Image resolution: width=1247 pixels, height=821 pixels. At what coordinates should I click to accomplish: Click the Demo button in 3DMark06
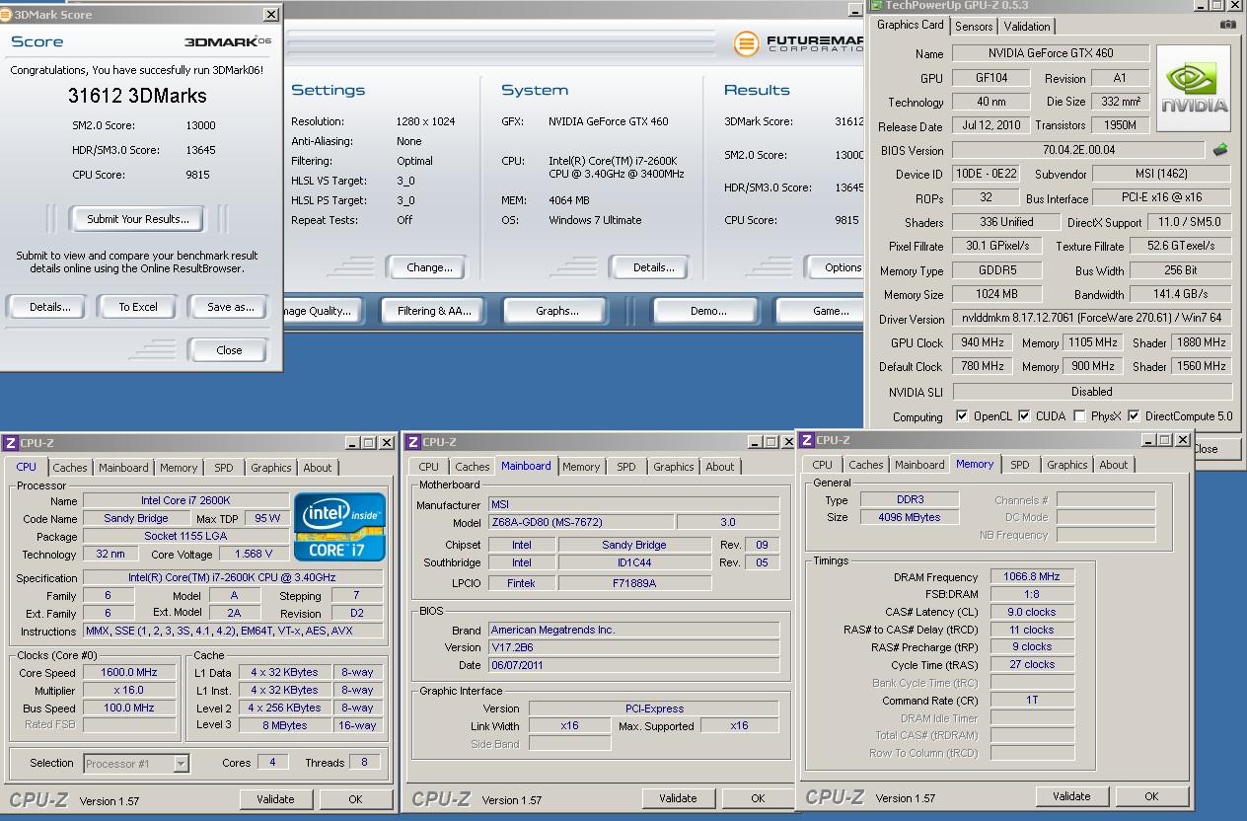[707, 311]
